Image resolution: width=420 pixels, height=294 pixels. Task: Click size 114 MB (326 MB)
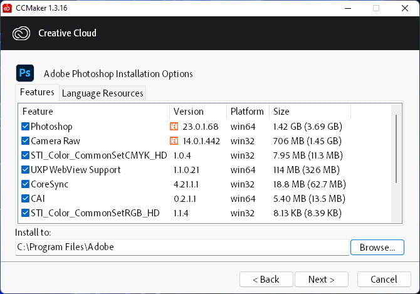tap(307, 170)
